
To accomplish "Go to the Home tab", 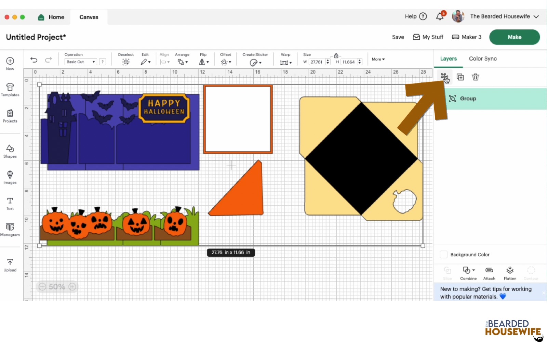I will coord(51,17).
